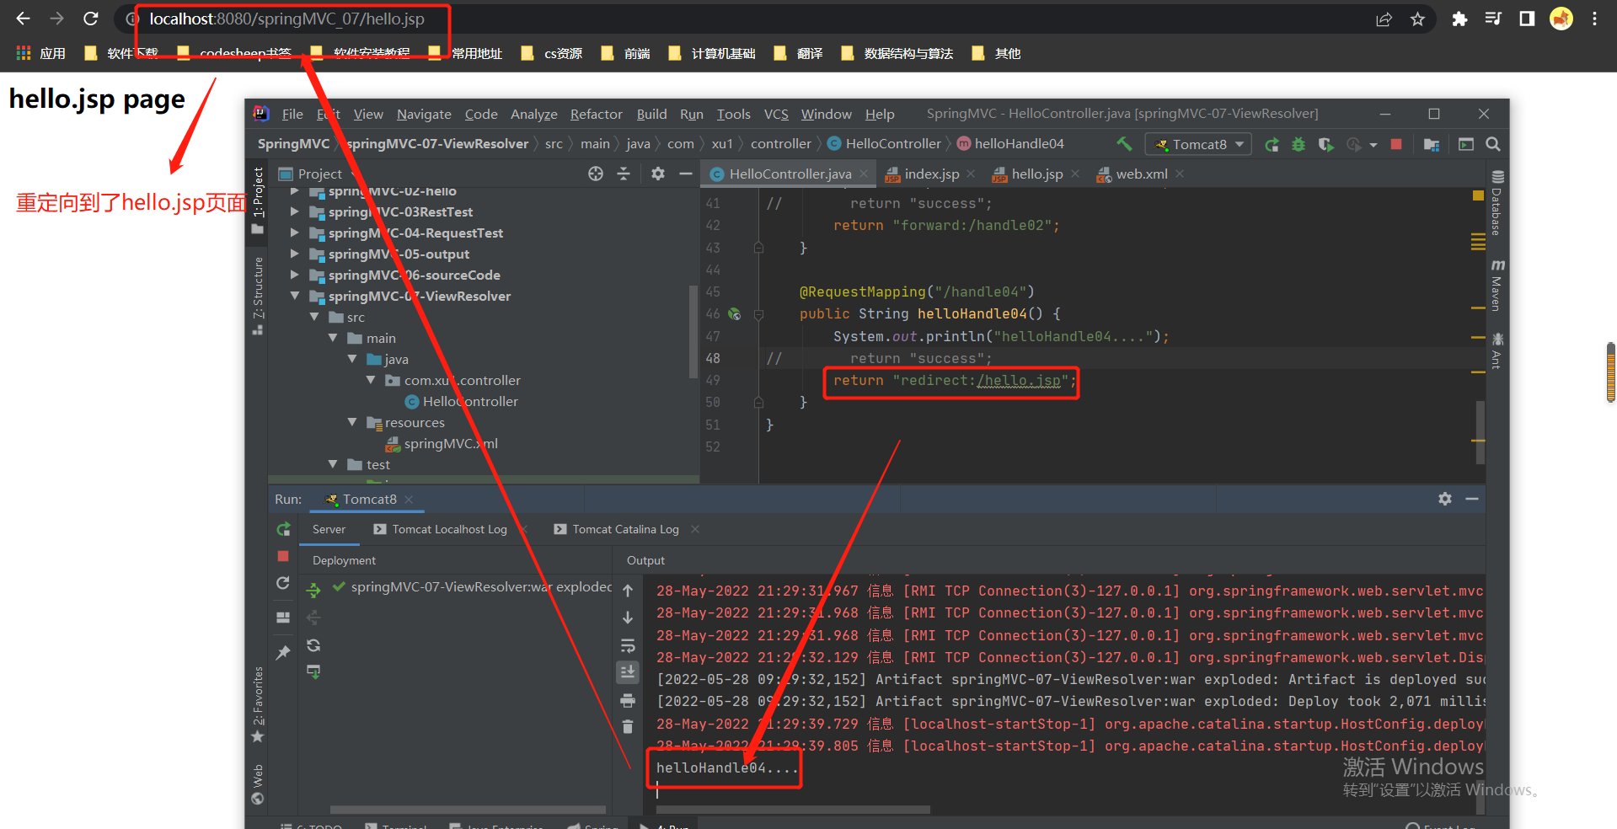Rerun server icon in Run panel
Image resolution: width=1617 pixels, height=829 pixels.
(x=283, y=529)
